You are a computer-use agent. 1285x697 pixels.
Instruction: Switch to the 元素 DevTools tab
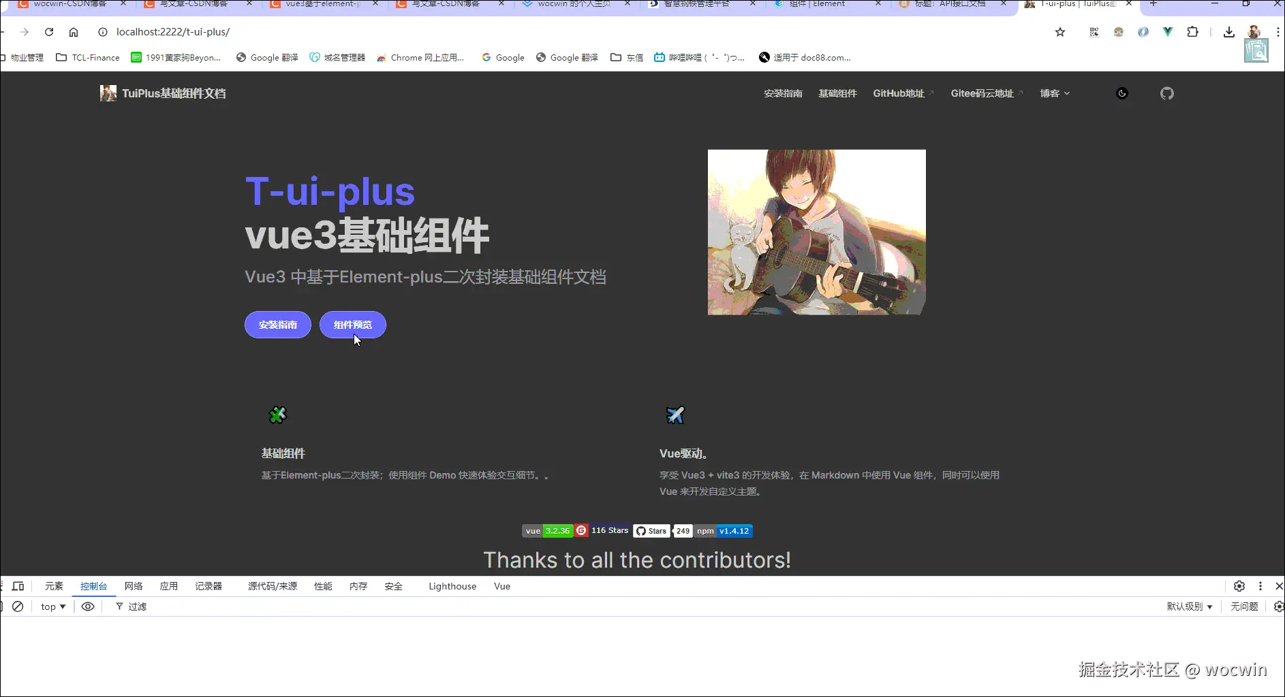[54, 586]
